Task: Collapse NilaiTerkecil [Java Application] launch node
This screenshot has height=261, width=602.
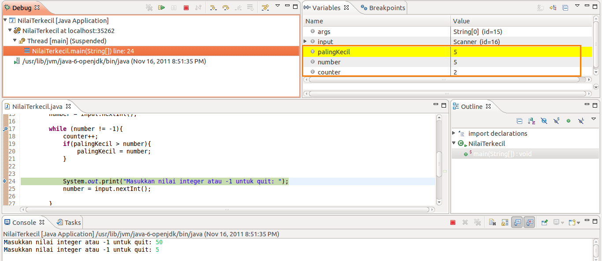Action: point(5,20)
